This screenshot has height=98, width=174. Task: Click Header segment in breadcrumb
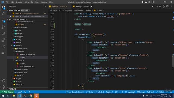click(x=89, y=10)
